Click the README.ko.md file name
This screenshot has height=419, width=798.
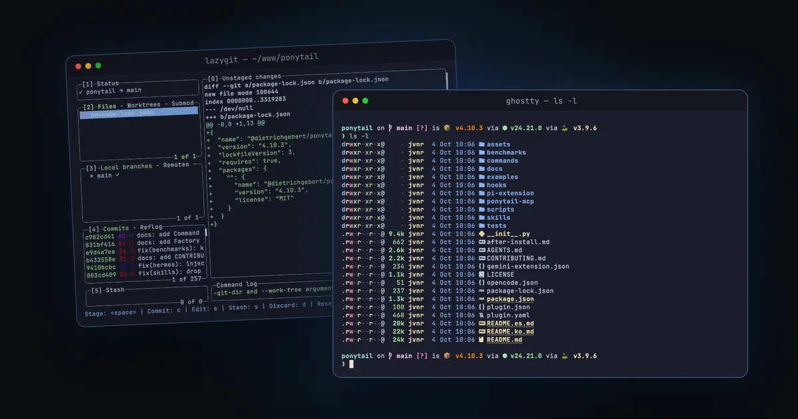pos(510,332)
